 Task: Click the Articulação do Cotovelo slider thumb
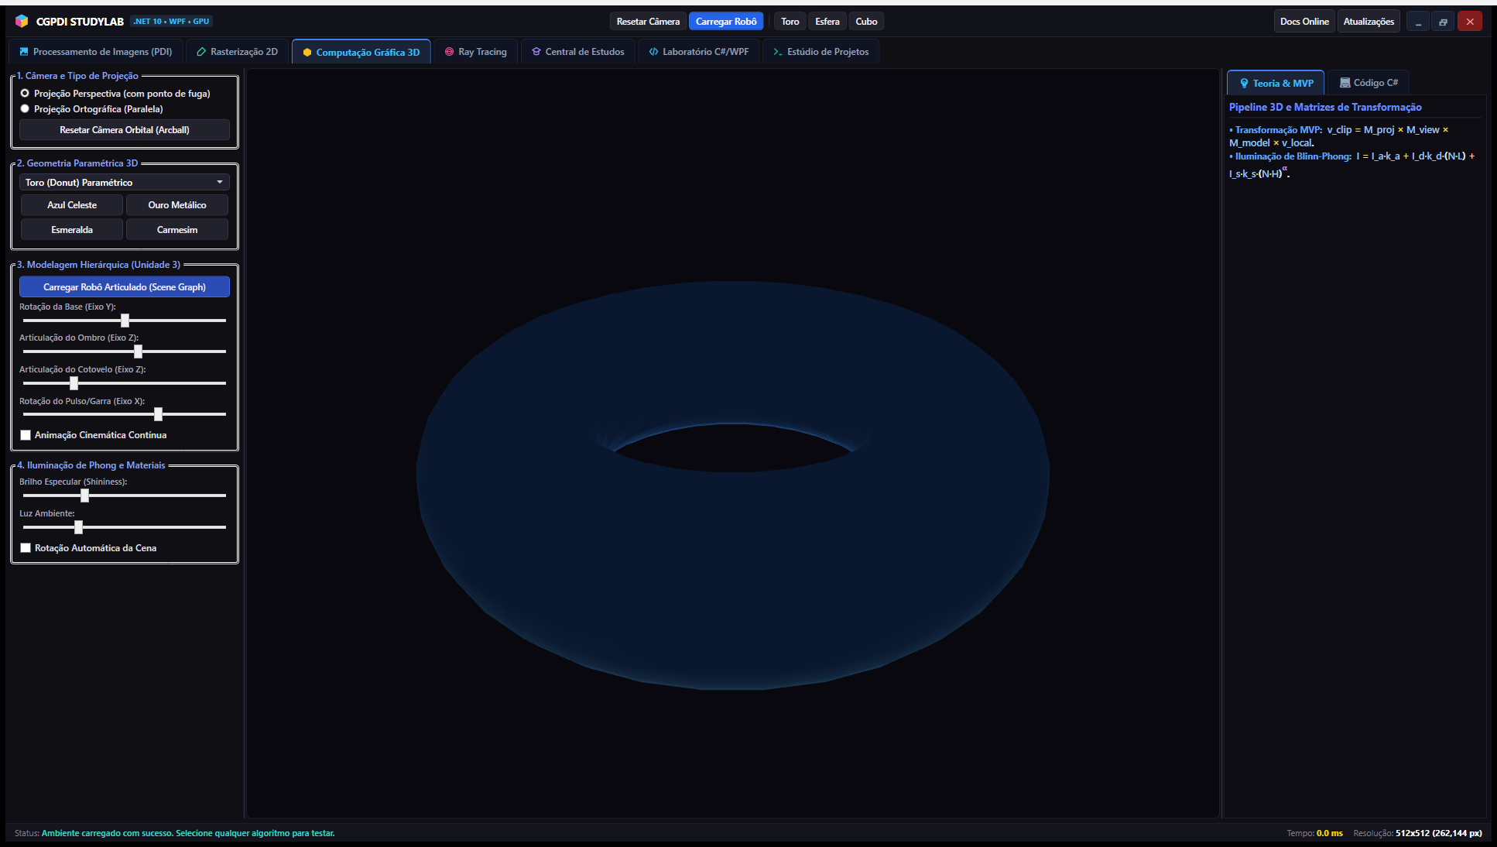click(x=74, y=383)
